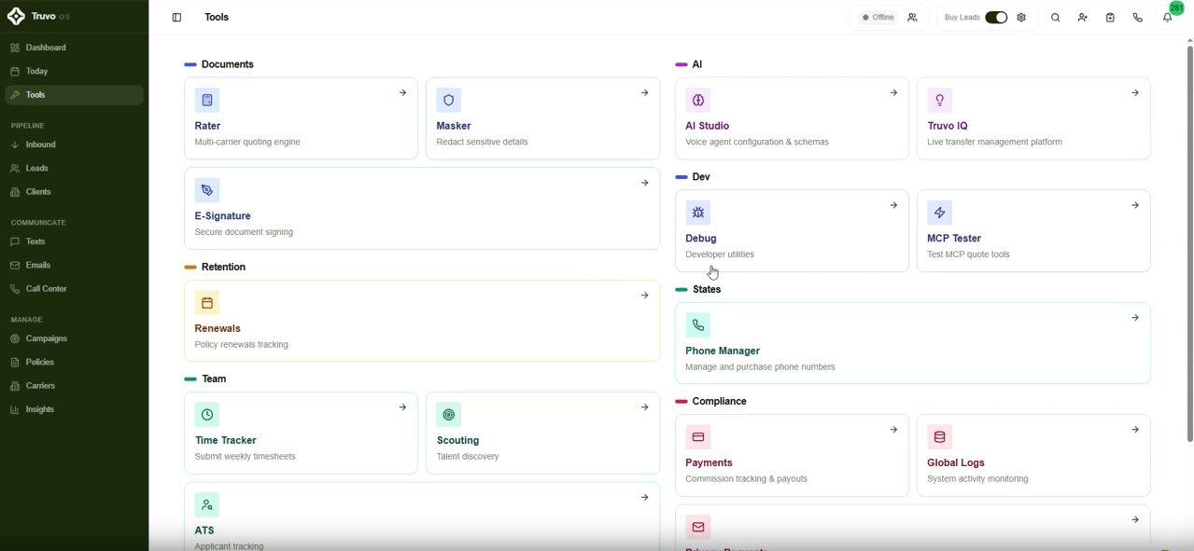The image size is (1194, 551).
Task: Click arrow on the Global Logs card
Action: click(1135, 430)
